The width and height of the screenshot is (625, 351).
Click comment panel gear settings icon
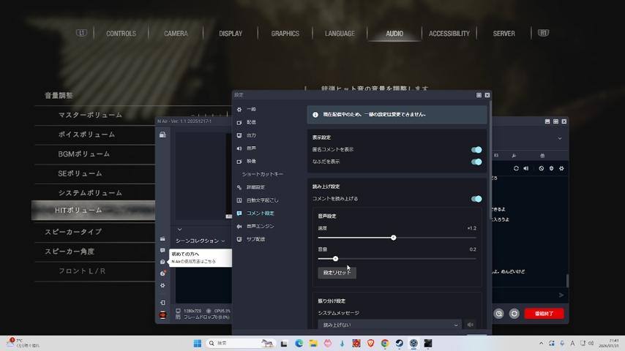click(561, 168)
